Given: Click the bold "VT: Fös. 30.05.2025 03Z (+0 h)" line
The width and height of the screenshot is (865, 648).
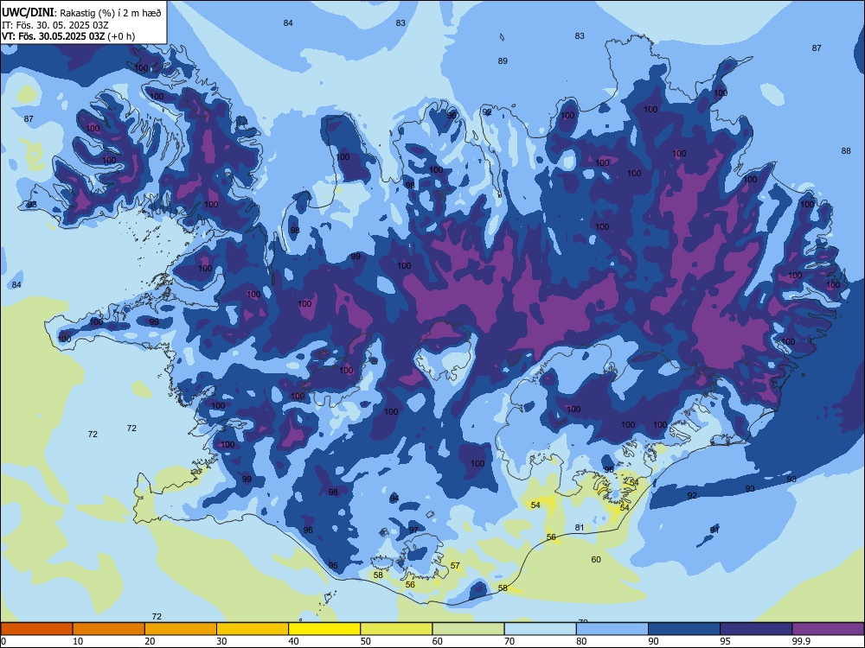Looking at the screenshot, I should pyautogui.click(x=67, y=36).
